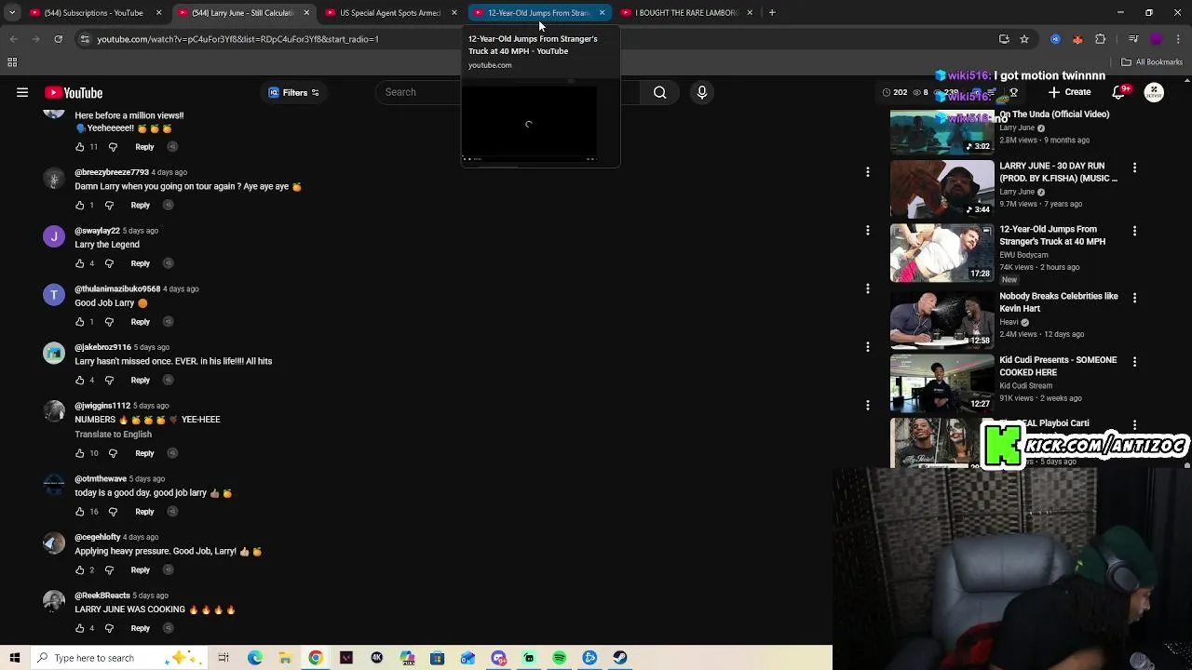This screenshot has height=670, width=1192.
Task: Open Chrome tab search dropdown arrow
Action: pos(12,13)
